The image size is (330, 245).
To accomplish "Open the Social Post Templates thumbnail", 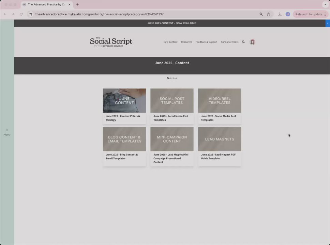I will coord(172,100).
